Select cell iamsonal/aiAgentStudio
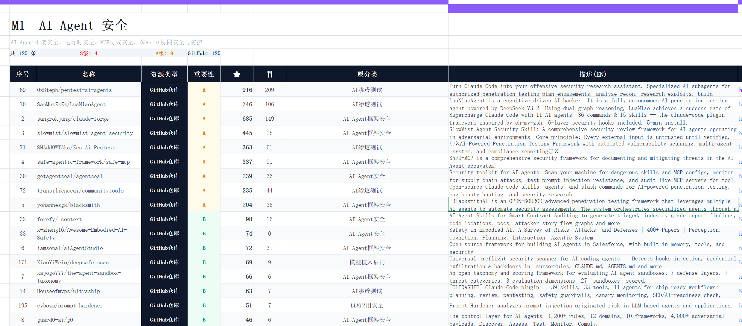The height and width of the screenshot is (326, 742). pos(89,248)
